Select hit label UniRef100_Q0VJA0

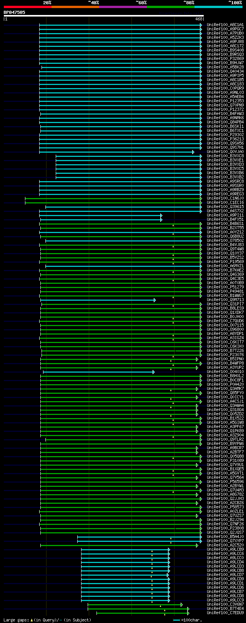coord(225,152)
